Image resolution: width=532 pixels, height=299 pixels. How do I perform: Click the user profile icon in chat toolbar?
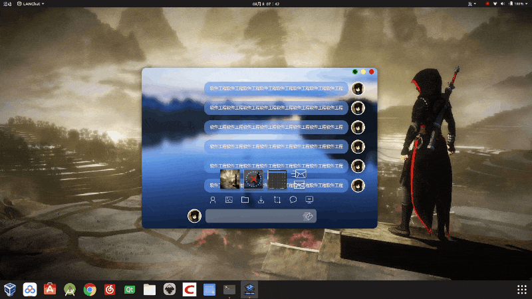(213, 200)
